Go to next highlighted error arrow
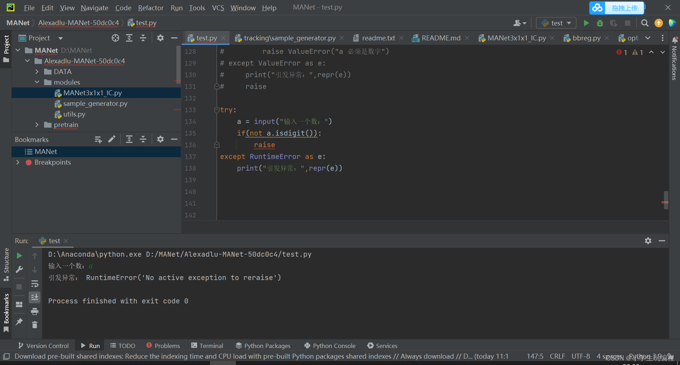The image size is (680, 365). point(663,52)
